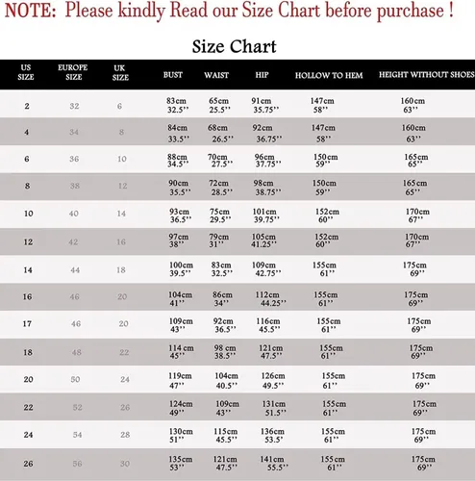Click Europe size 36 cell
475x481 pixels.
pos(74,159)
